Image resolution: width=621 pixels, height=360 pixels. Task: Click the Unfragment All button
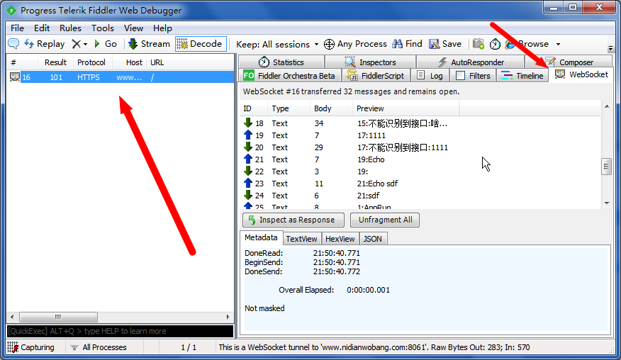pyautogui.click(x=385, y=220)
